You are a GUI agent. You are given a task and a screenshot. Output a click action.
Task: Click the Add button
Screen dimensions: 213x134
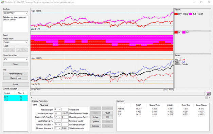tap(107, 117)
